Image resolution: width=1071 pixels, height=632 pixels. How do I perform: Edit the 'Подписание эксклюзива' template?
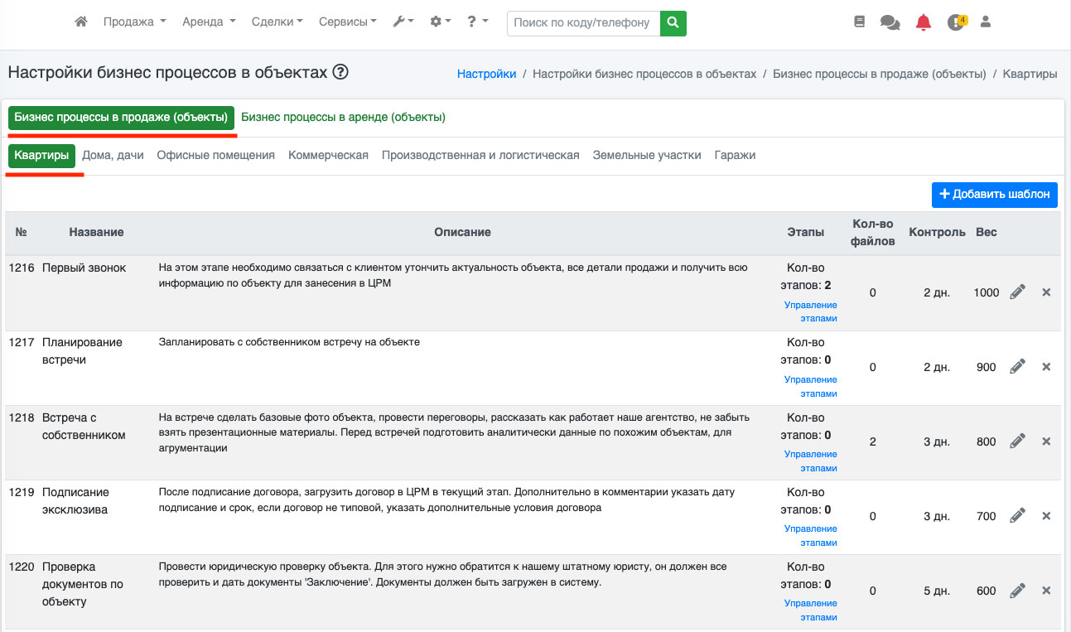click(1018, 516)
